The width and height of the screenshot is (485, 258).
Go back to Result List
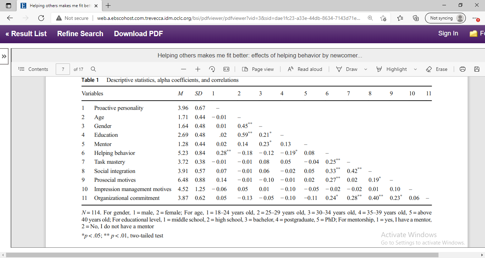(26, 34)
